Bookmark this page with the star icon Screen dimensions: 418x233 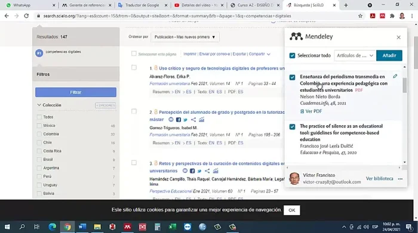point(361,16)
